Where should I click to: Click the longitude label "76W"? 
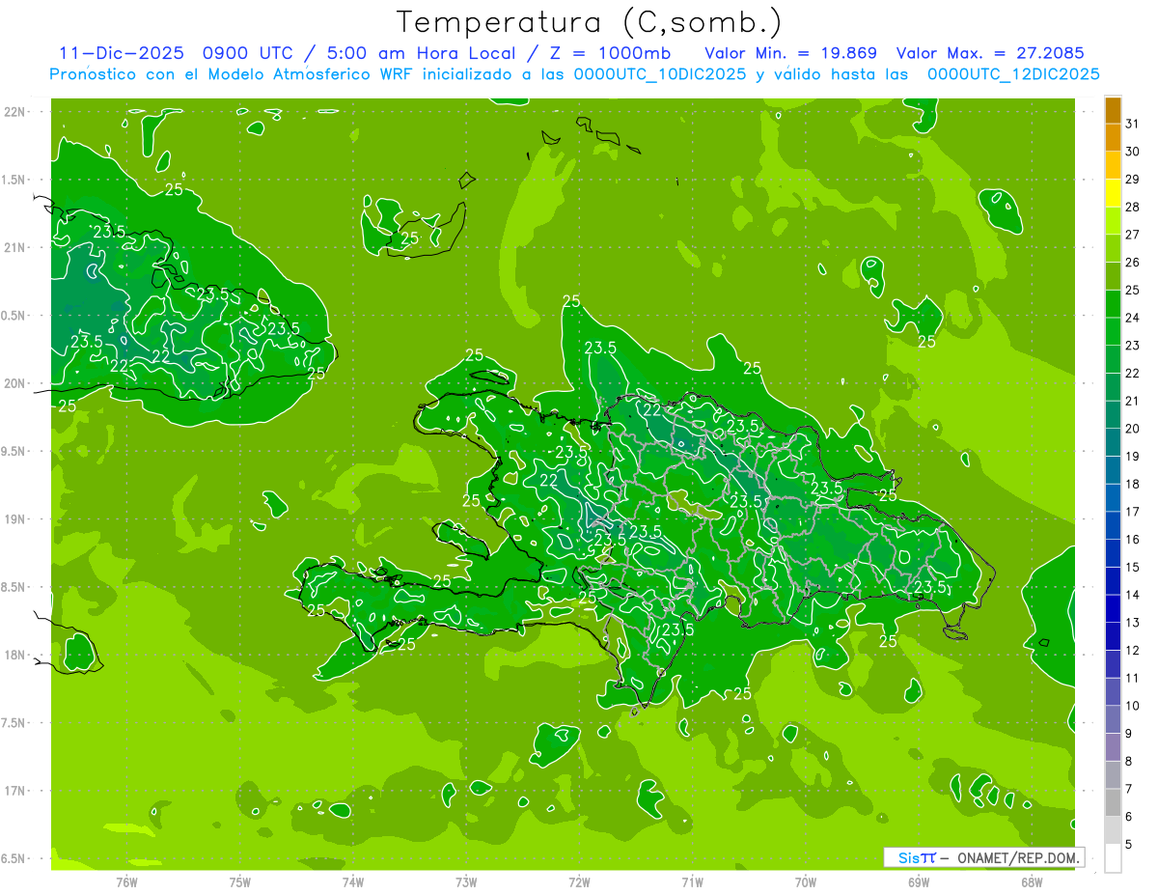pos(126,882)
